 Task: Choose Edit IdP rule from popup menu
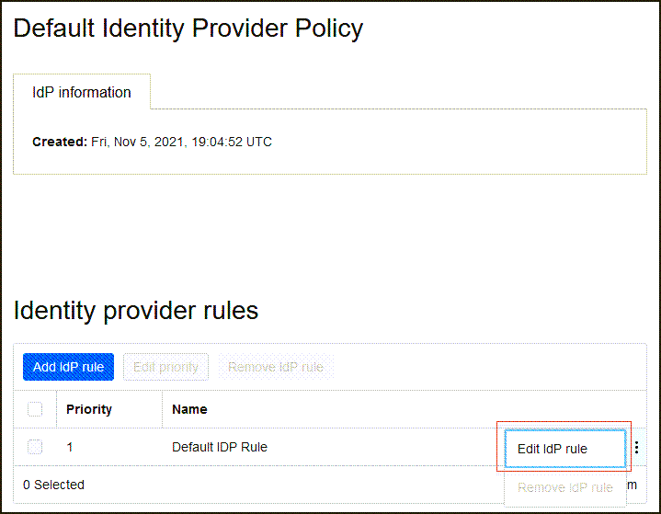[564, 449]
